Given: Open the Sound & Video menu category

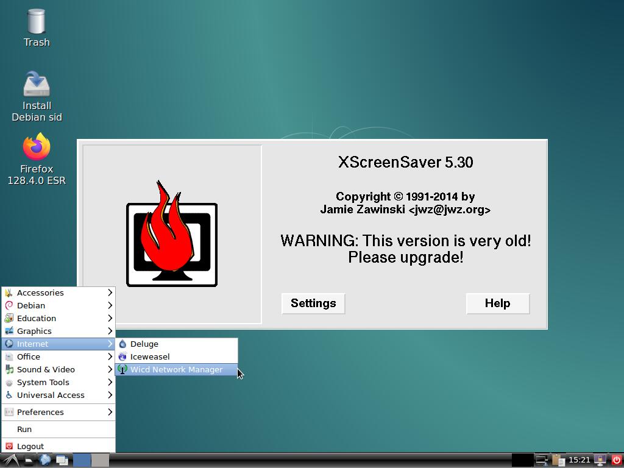Looking at the screenshot, I should click(58, 369).
